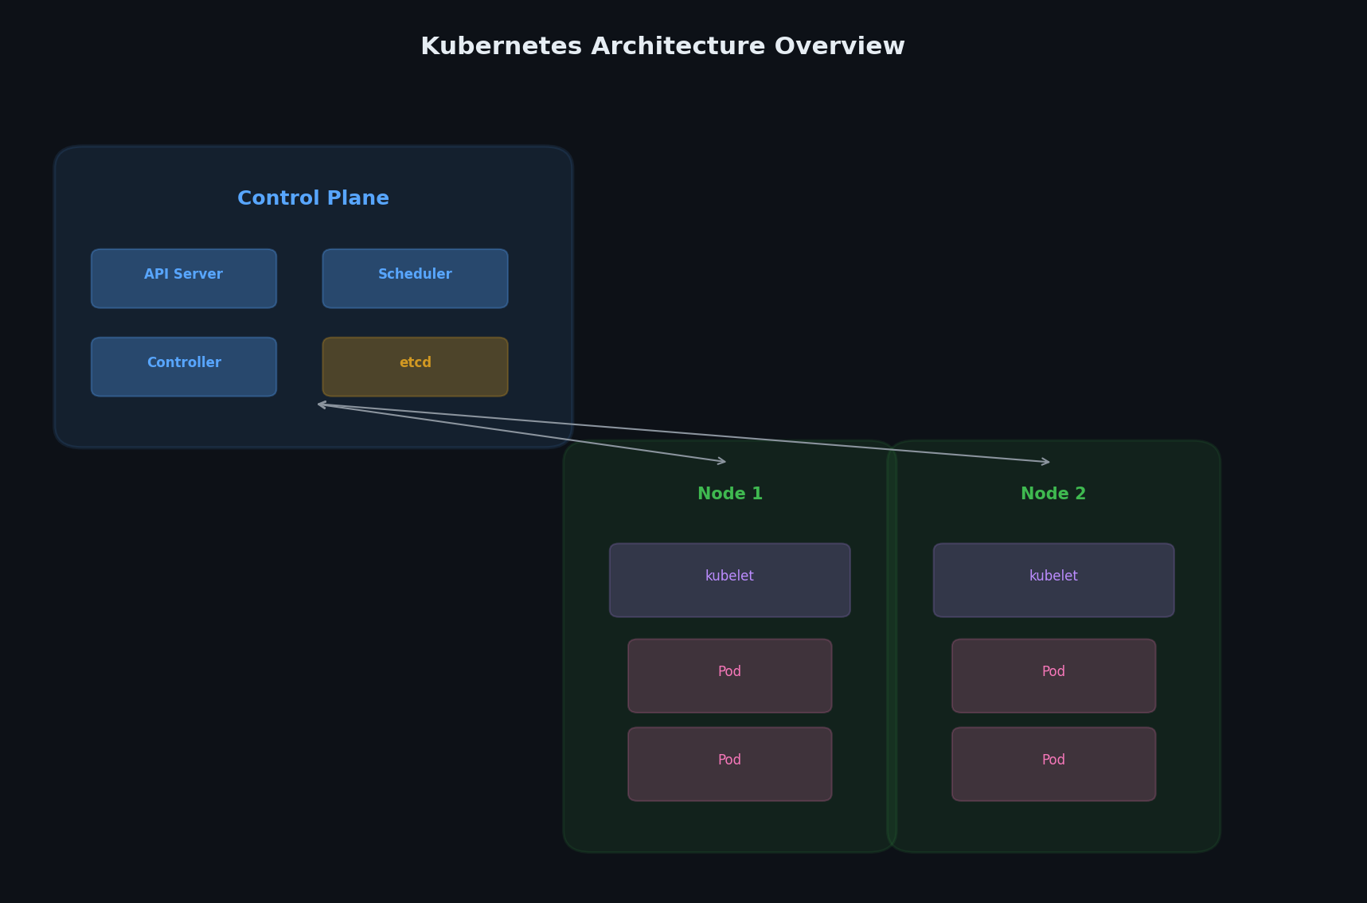1367x903 pixels.
Task: Select the kubelet box in Node 2
Action: 1053,580
